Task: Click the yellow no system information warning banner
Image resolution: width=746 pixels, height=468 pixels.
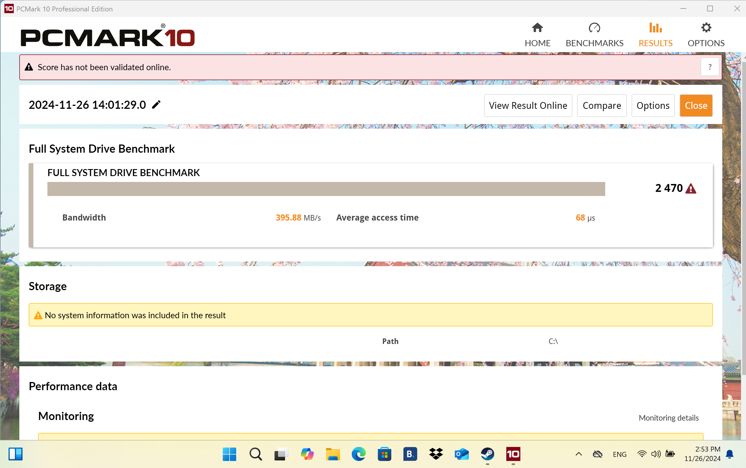Action: [x=371, y=315]
